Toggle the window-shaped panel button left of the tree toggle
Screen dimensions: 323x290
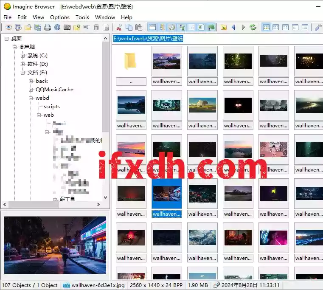152,27
